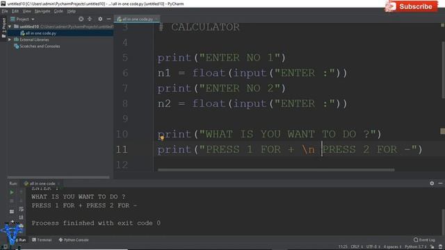Collapse the untitled10 project folder
The height and width of the screenshot is (250, 445).
(10, 26)
